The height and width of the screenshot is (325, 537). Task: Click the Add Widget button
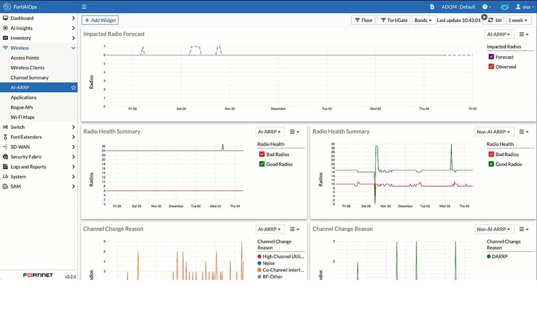[100, 20]
